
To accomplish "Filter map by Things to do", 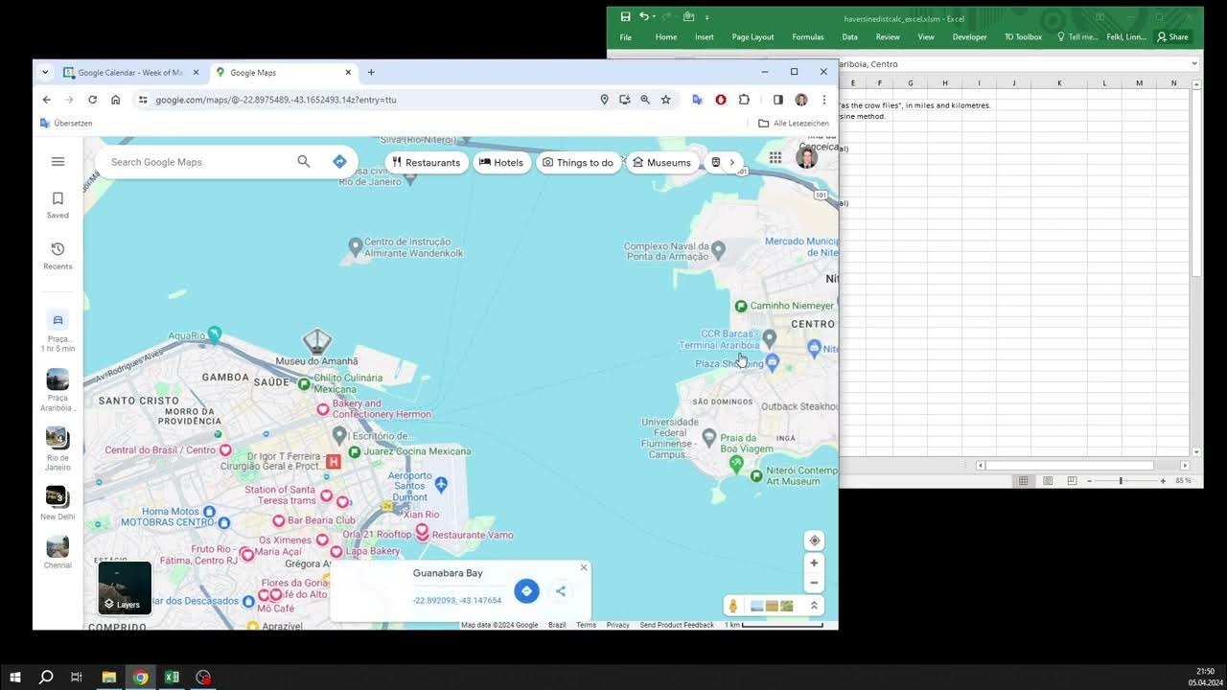I will [x=578, y=162].
